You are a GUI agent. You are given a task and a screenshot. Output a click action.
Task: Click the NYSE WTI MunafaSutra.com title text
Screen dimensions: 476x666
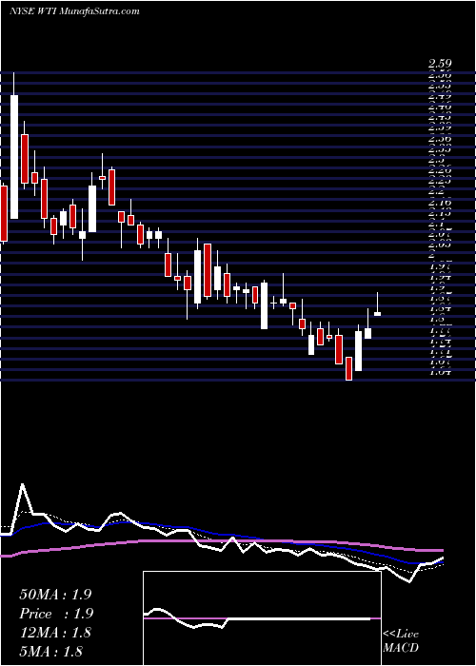[x=74, y=11]
